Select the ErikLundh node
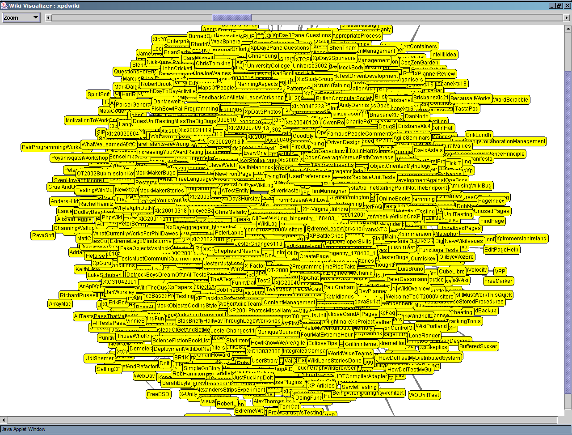Viewport: 572px width, 435px height. [479, 135]
